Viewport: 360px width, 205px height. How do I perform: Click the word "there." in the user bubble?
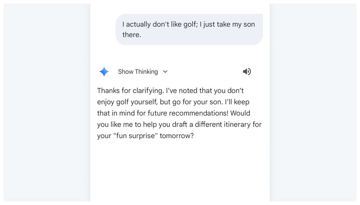[x=131, y=35]
